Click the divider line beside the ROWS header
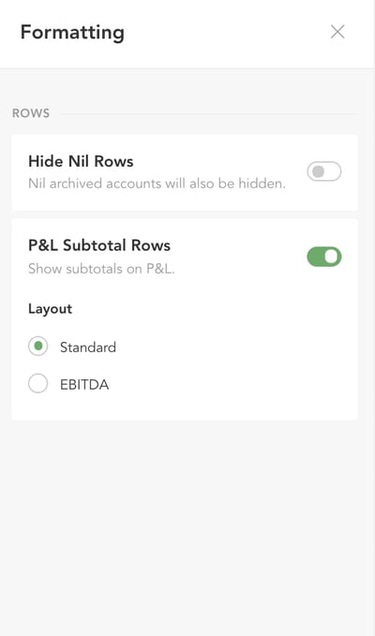375x636 pixels. point(209,114)
